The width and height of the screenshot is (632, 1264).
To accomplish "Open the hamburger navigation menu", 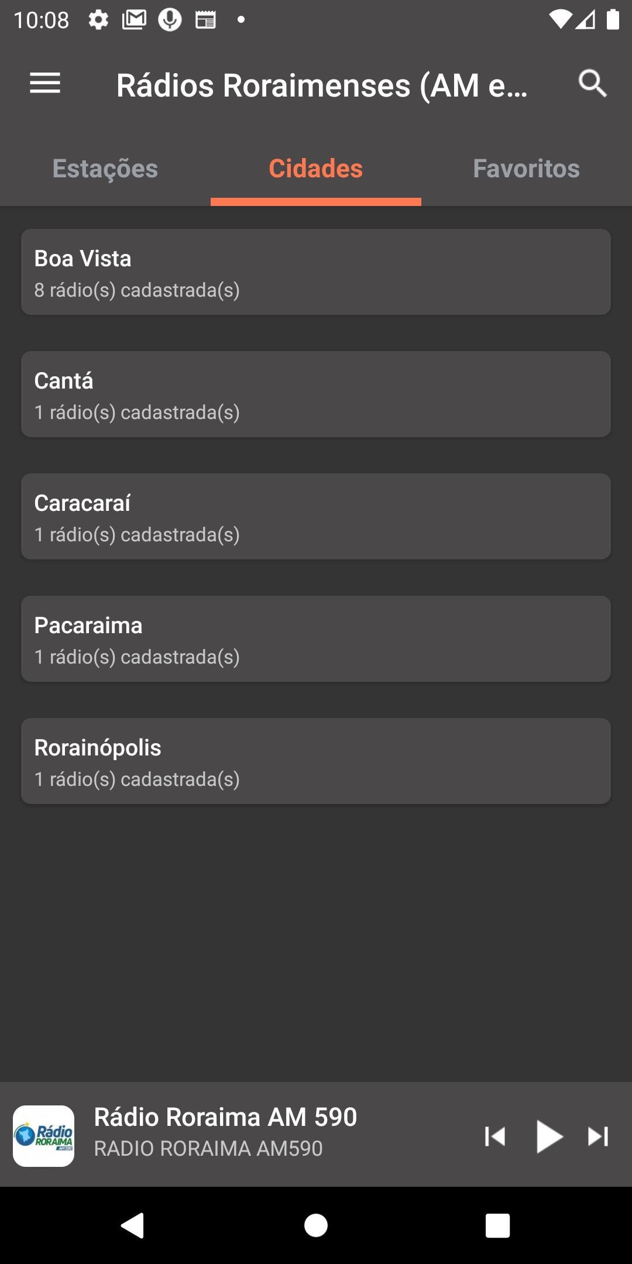I will [x=45, y=83].
